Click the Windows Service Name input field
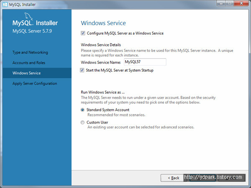The image size is (251, 188). click(x=145, y=62)
